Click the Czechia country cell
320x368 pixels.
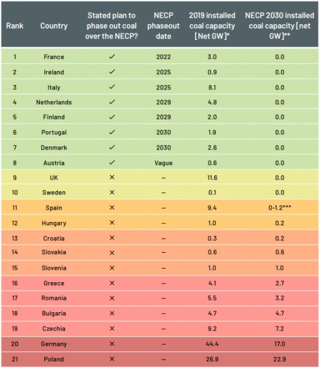click(x=54, y=329)
